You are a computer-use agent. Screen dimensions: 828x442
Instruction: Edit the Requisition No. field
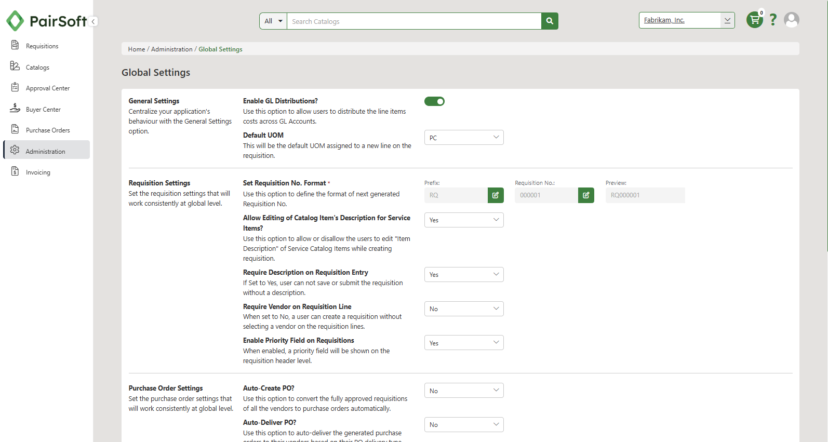[586, 195]
